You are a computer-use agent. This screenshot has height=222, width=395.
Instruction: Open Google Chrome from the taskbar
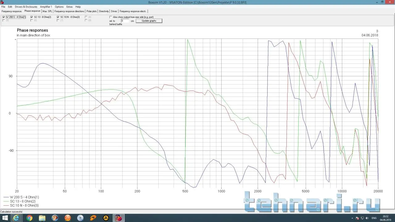pos(30,218)
